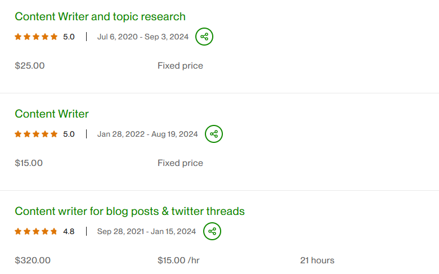Screen dimensions: 439x274
Task: Open the "Content Writer" job title link
Action: tap(52, 114)
